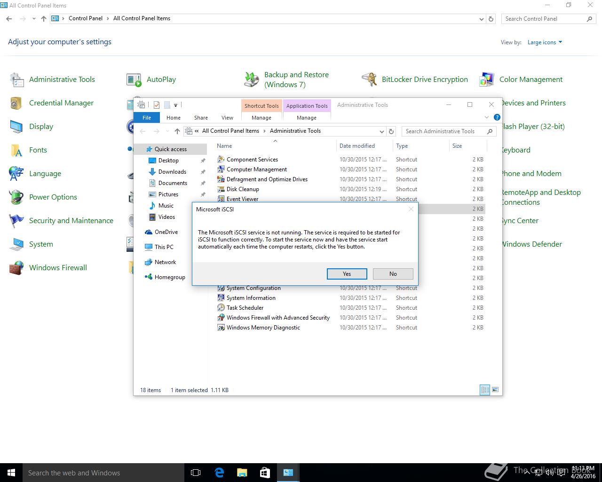Select Defragment and Optimize Drives icon
Screen dimensions: 602x482
coord(221,179)
